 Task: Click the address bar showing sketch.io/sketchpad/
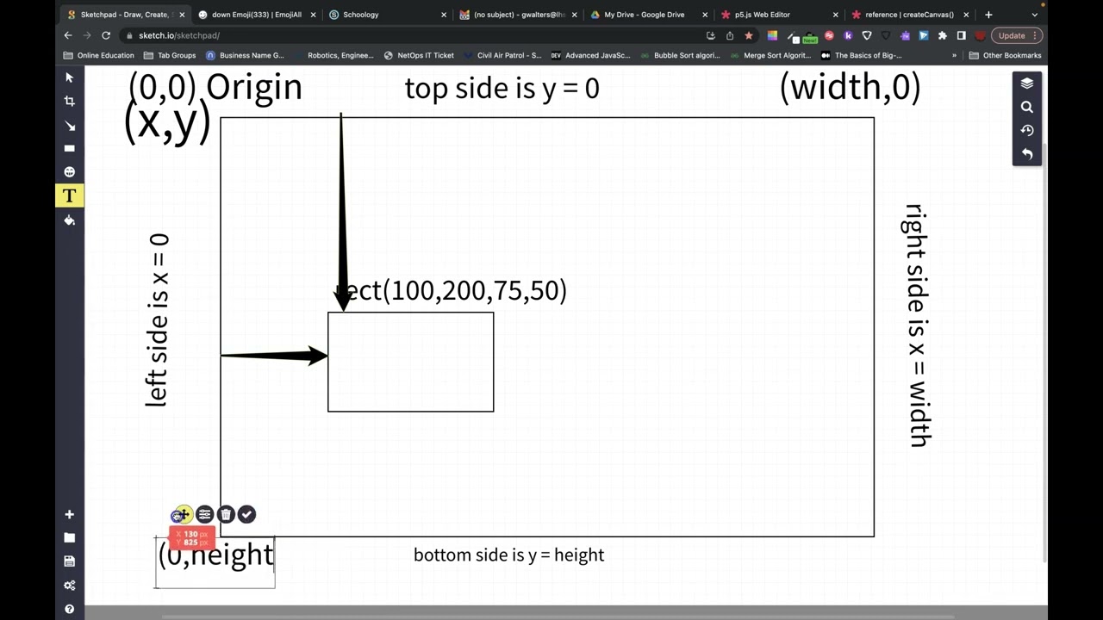[x=414, y=35]
